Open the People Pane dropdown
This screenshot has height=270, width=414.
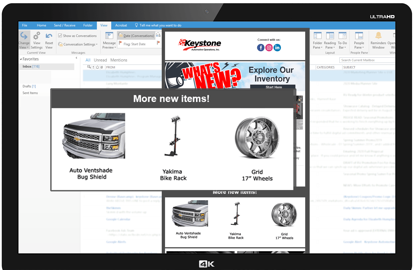[359, 45]
